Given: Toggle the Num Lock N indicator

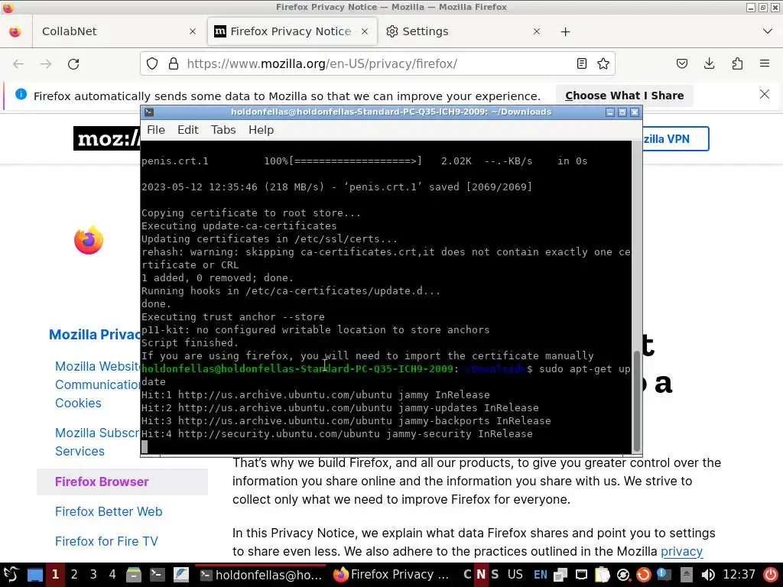Looking at the screenshot, I should pyautogui.click(x=481, y=575).
